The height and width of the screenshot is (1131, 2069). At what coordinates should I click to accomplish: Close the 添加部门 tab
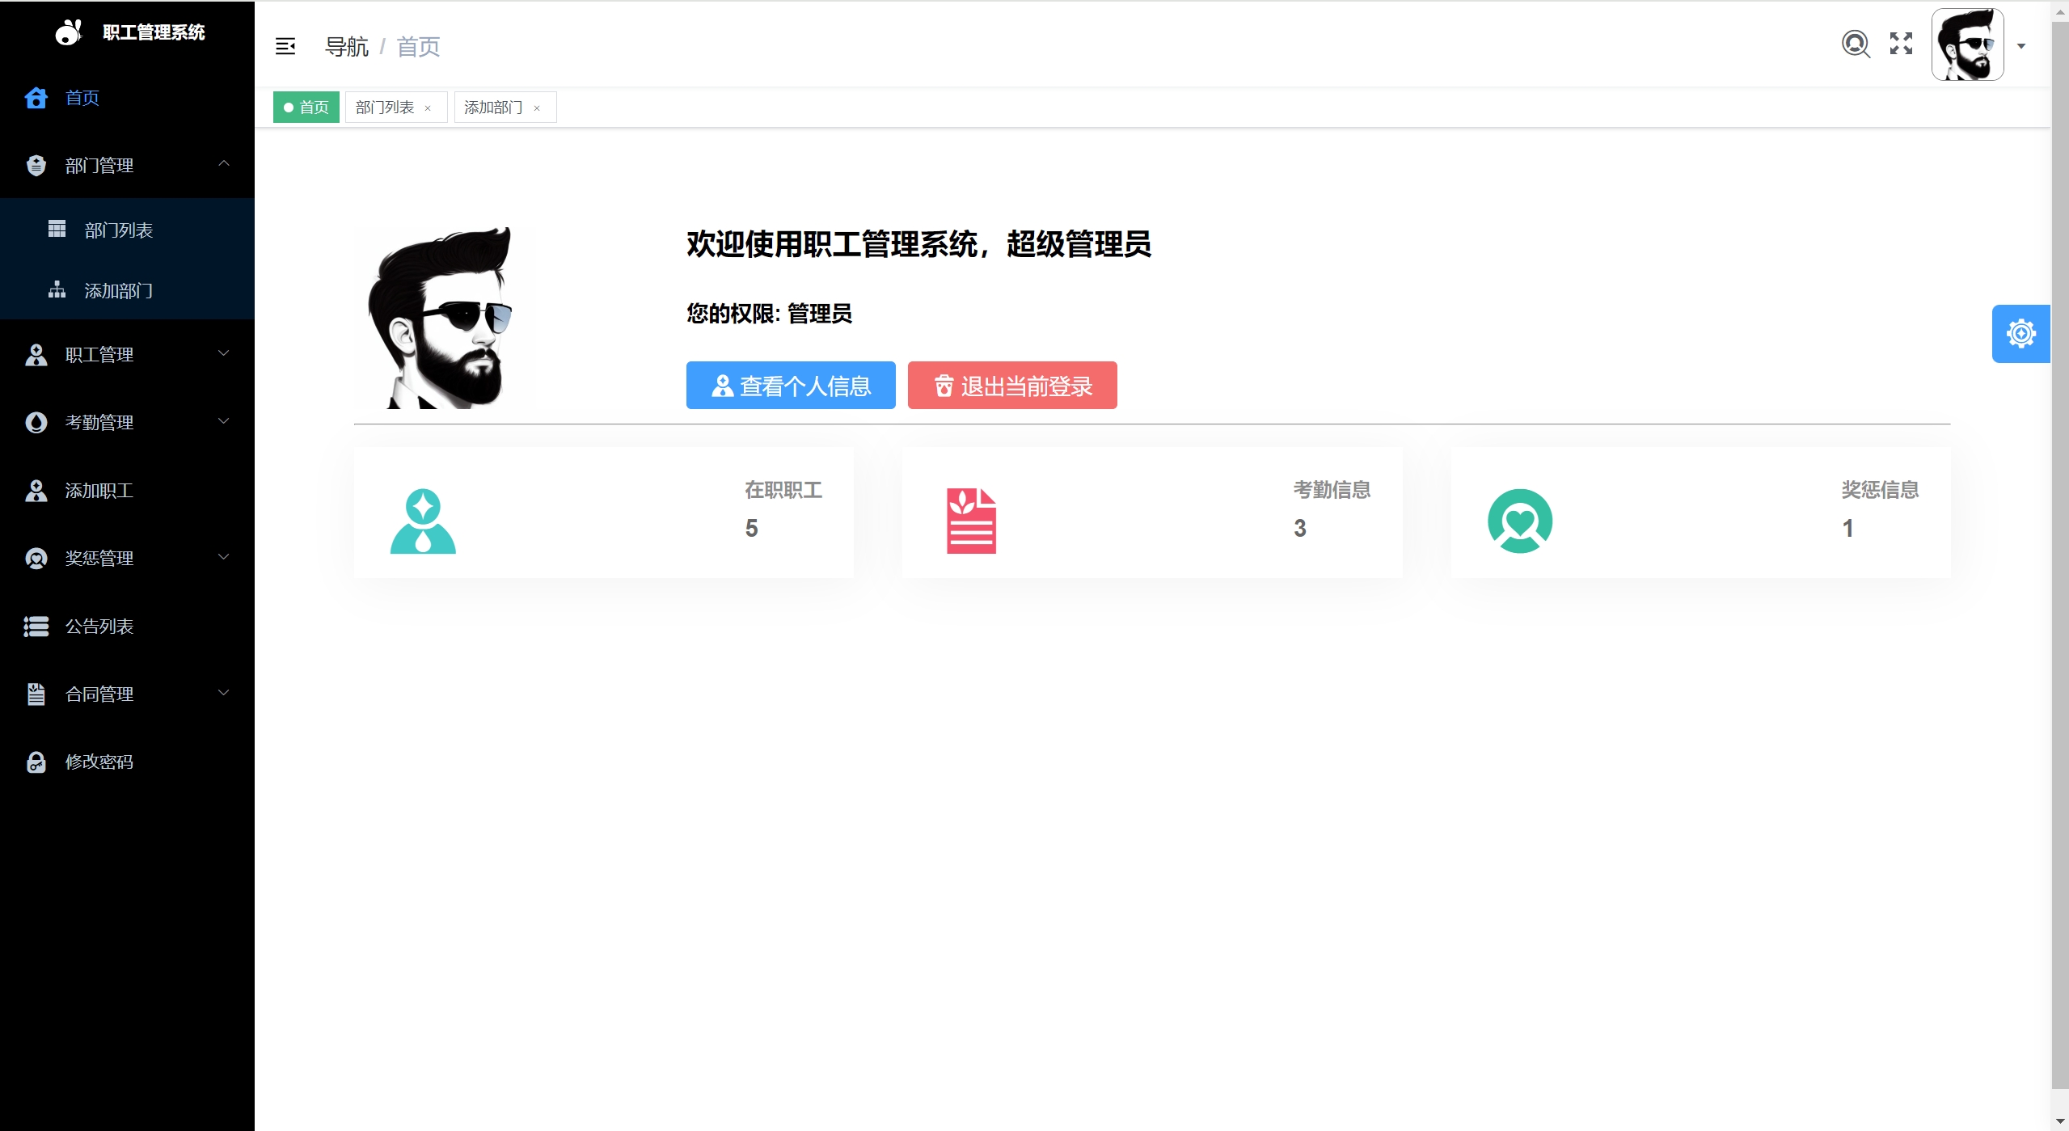pos(537,108)
